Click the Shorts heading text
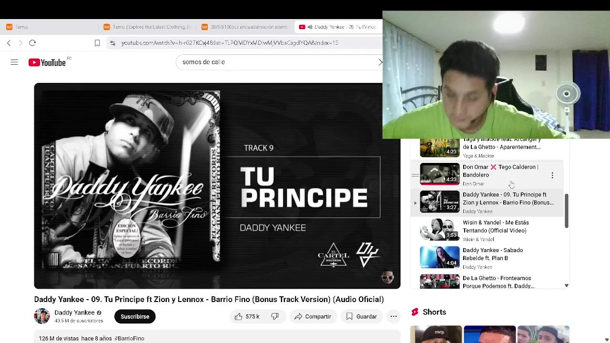Viewport: 610px width, 343px height. click(434, 312)
